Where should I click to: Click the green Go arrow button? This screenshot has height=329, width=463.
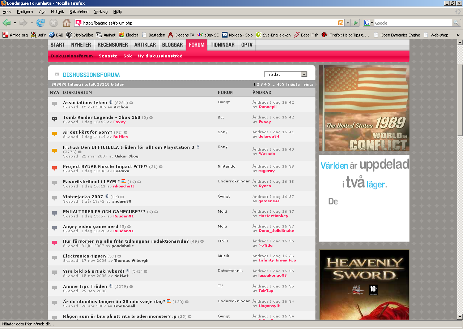click(x=356, y=23)
